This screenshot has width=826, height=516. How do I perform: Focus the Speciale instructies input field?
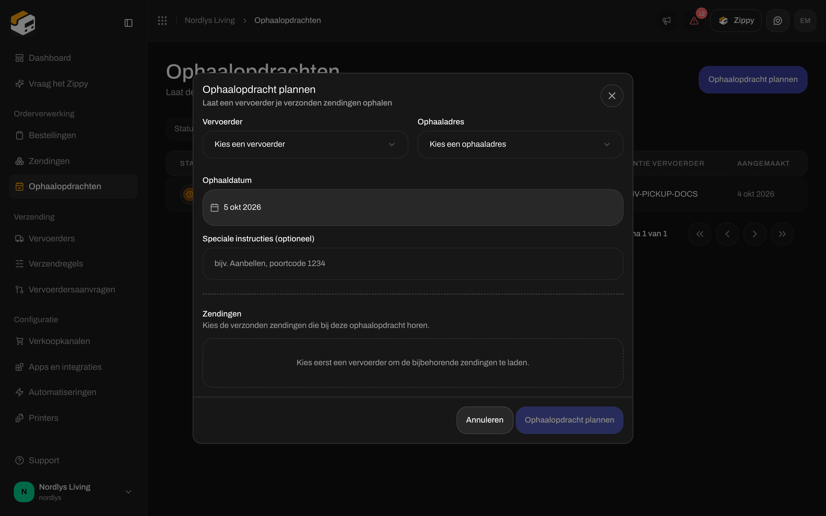413,264
